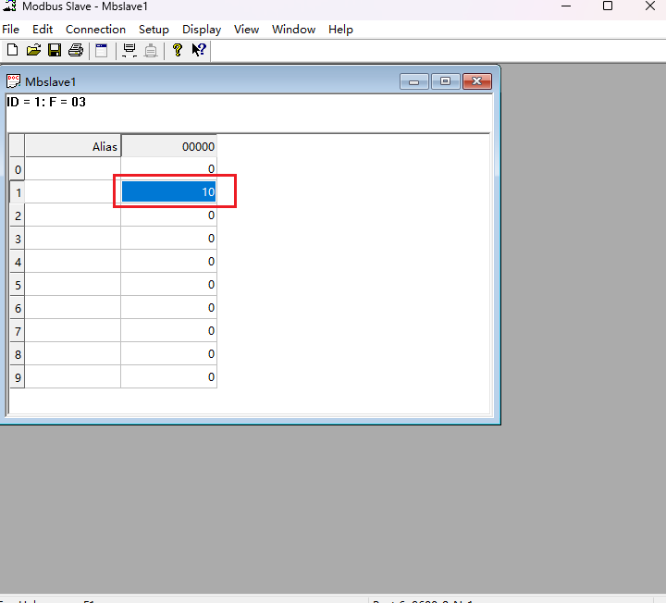Click row header number 9

click(18, 377)
